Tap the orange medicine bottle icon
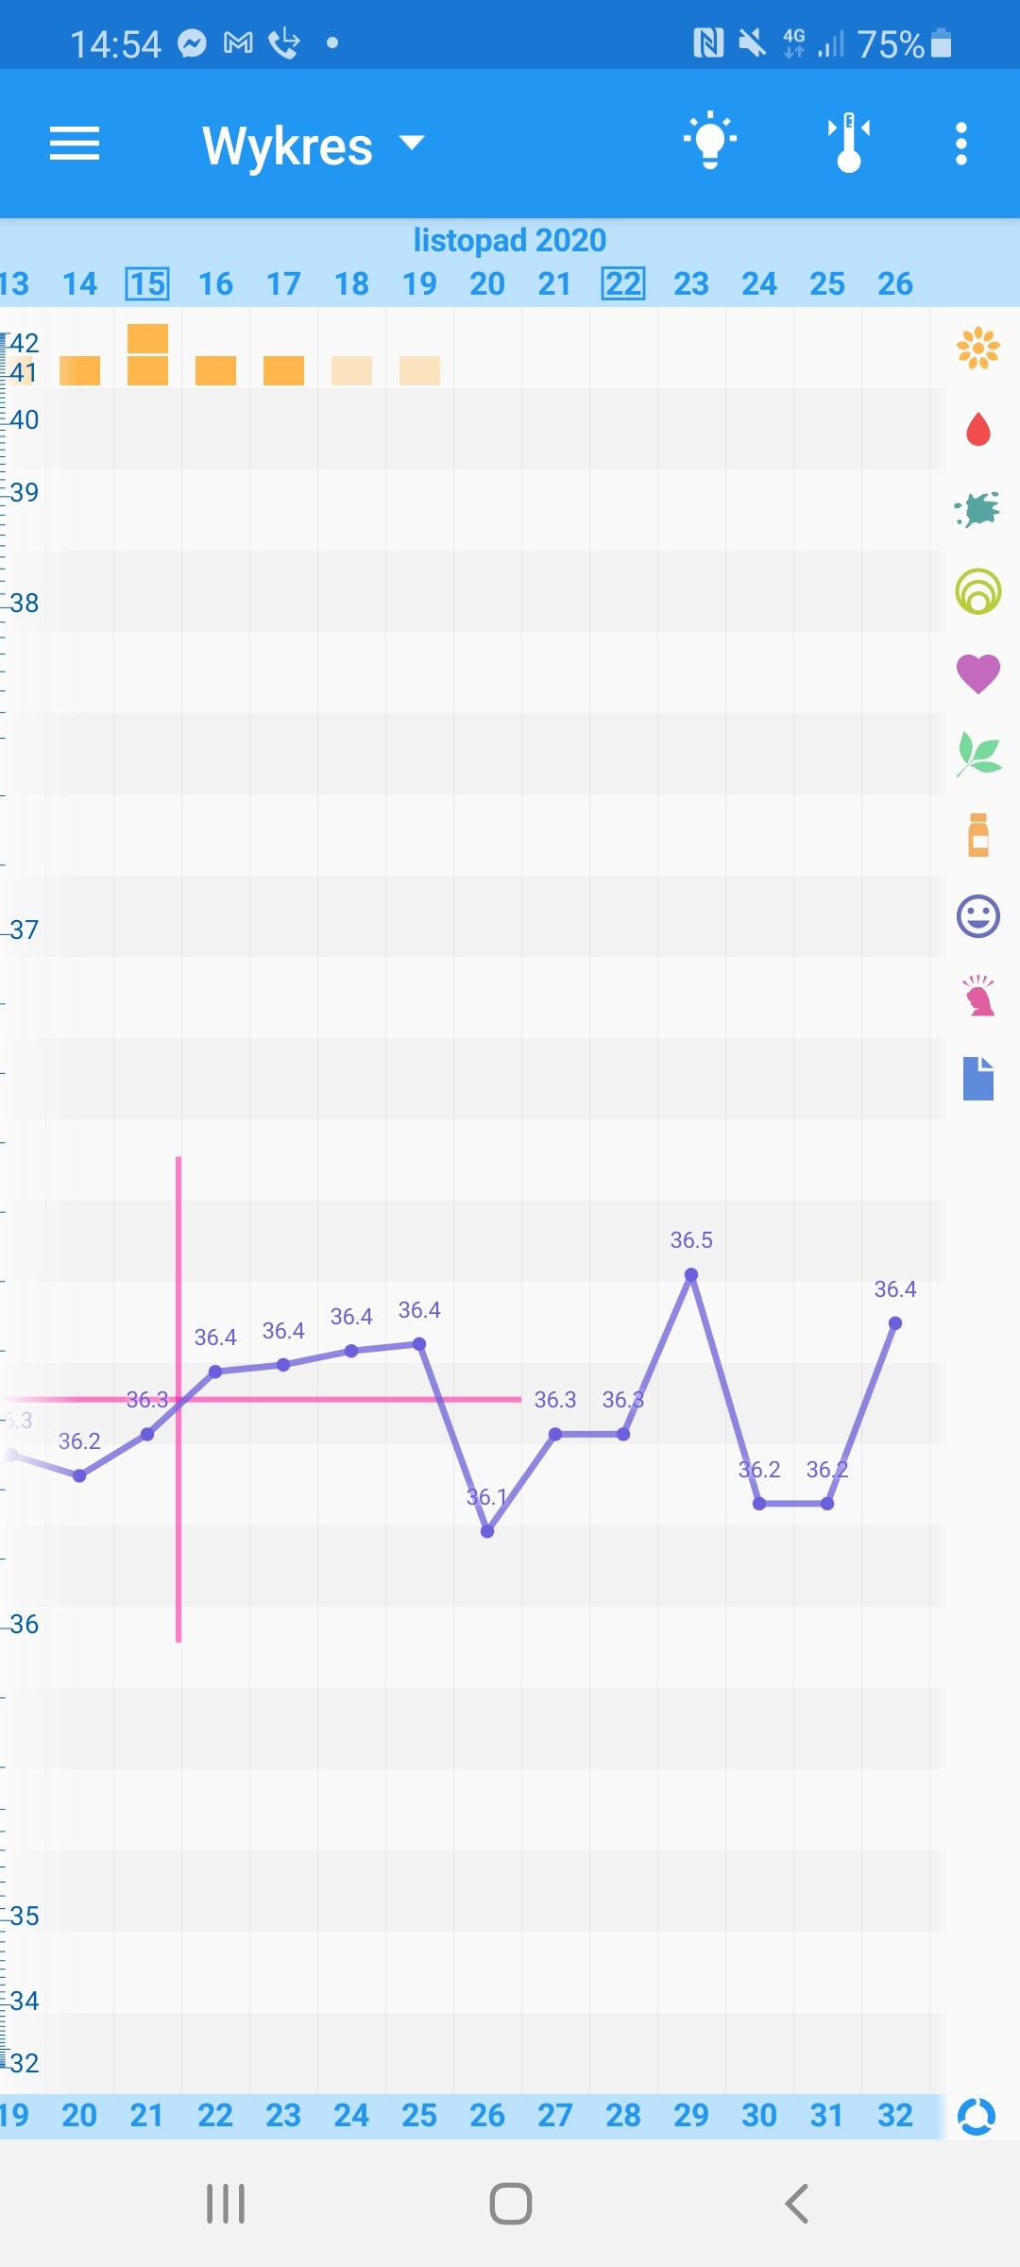 977,835
